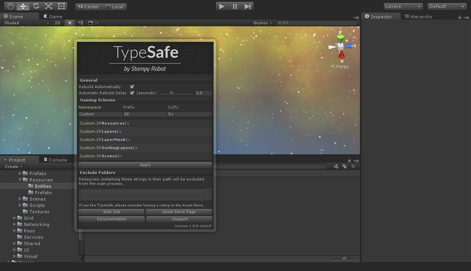Screen dimensions: 471x271
Task: Toggle scene effects image icon
Action: (91, 23)
